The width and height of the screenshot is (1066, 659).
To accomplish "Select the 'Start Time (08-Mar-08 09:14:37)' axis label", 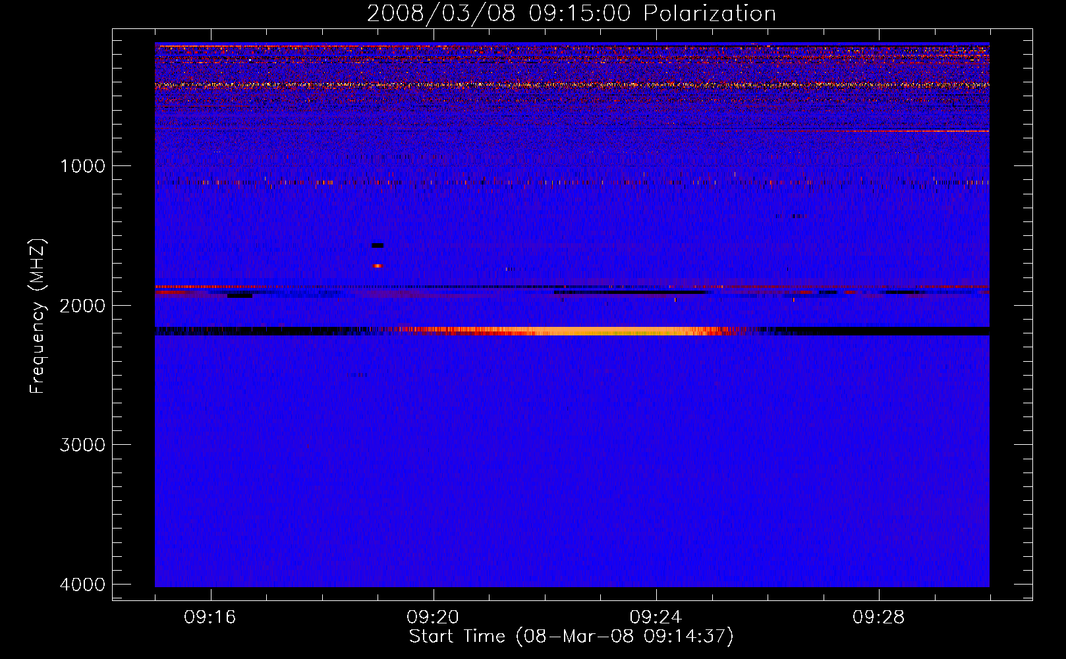I will click(x=571, y=637).
